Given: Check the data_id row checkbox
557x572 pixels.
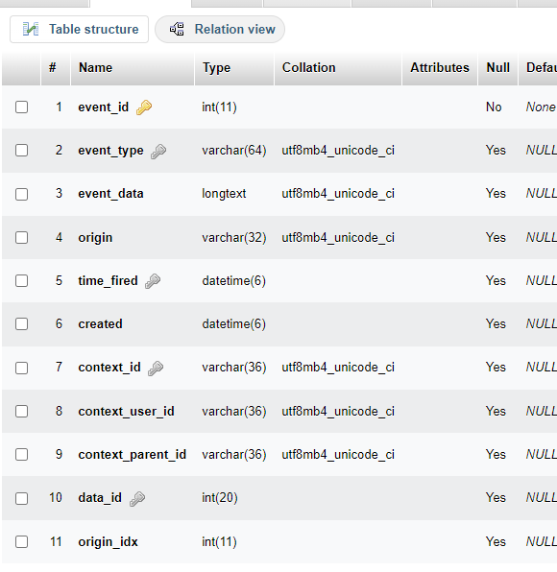Looking at the screenshot, I should tap(21, 498).
